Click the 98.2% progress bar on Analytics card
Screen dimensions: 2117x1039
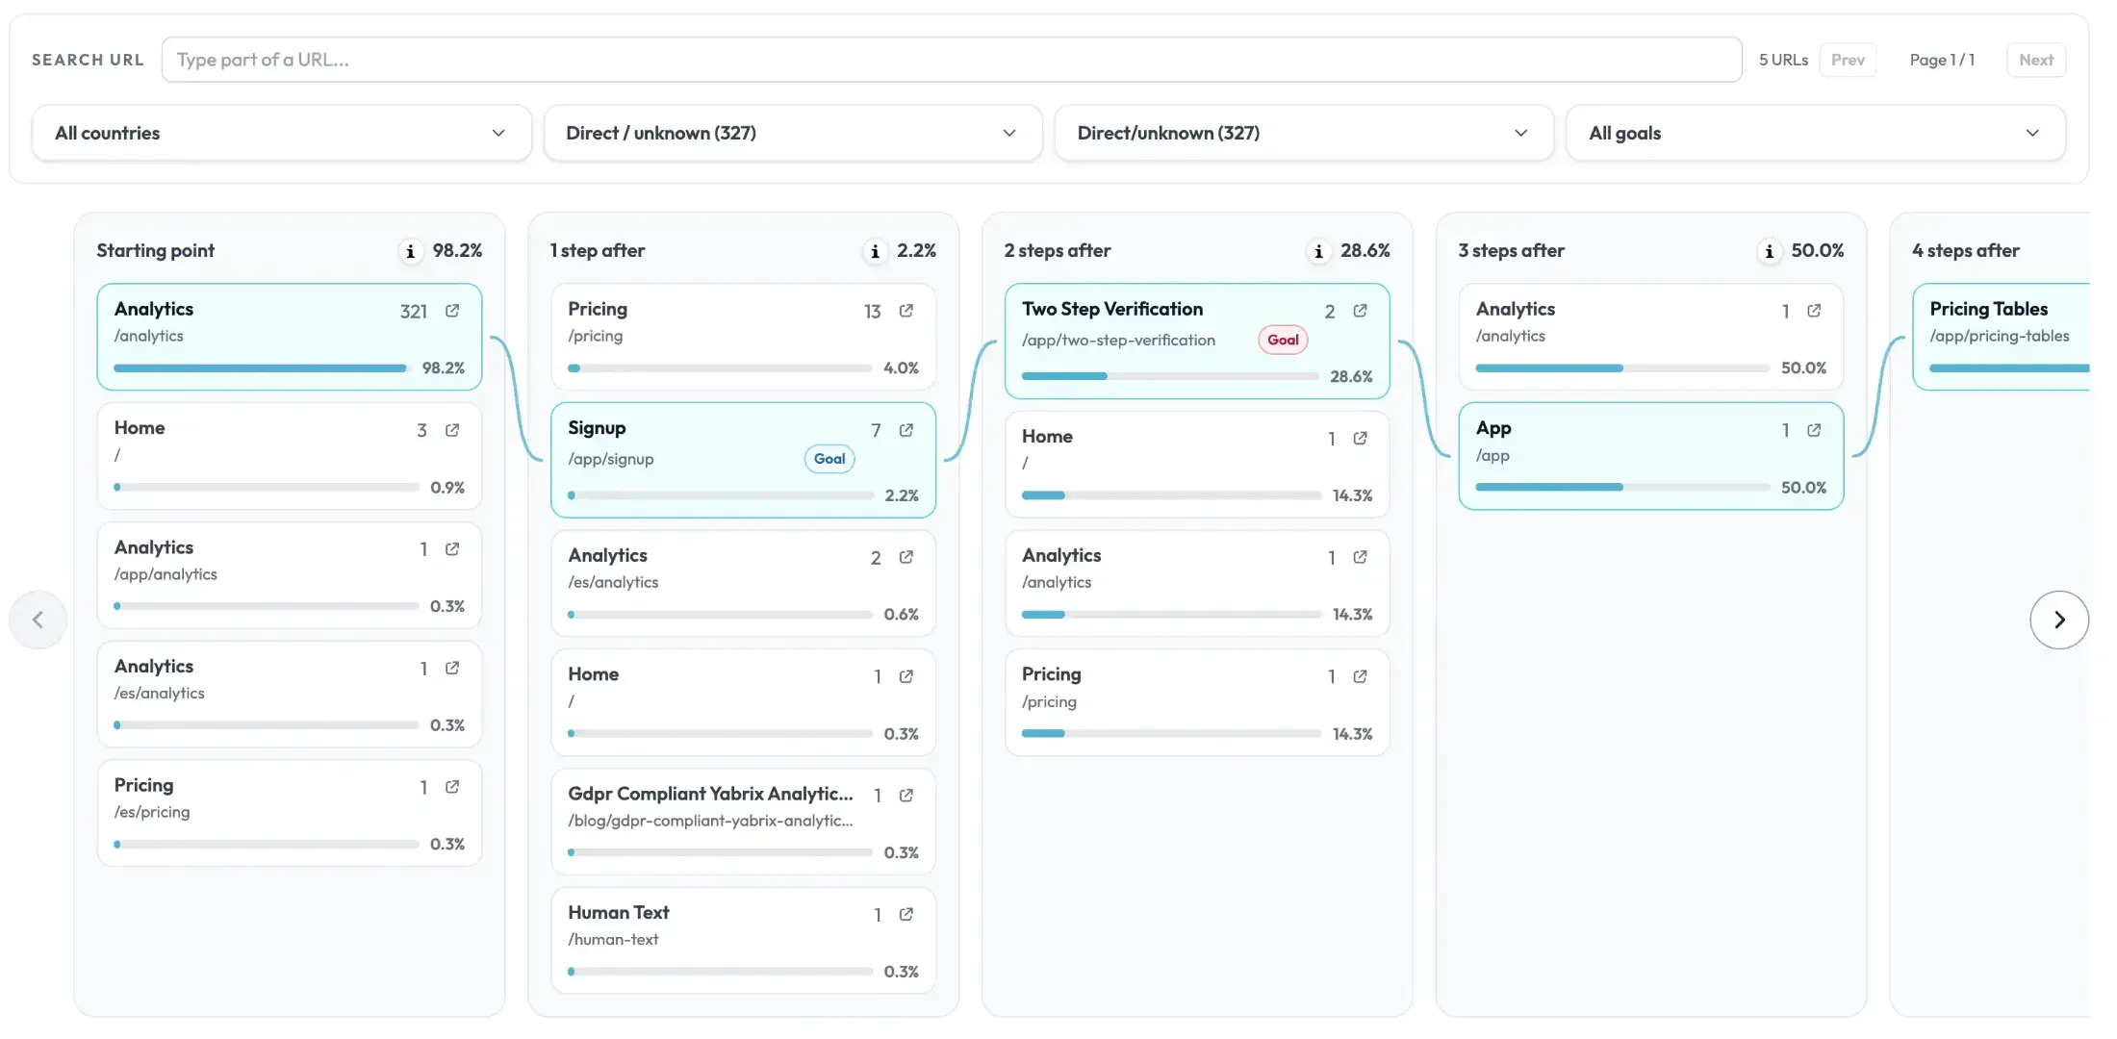(x=261, y=368)
